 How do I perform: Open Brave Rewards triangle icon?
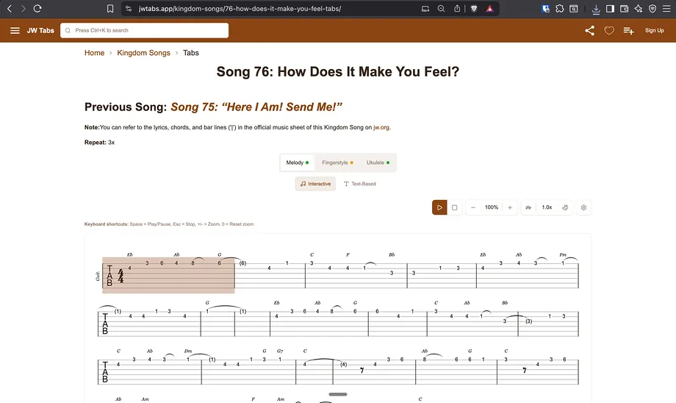pos(490,9)
